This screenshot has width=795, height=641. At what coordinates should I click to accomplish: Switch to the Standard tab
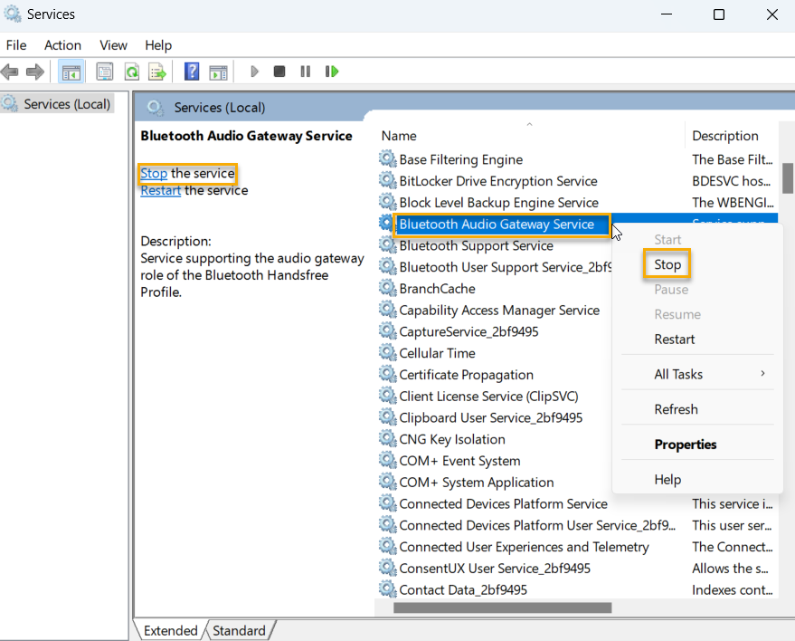[x=239, y=629]
